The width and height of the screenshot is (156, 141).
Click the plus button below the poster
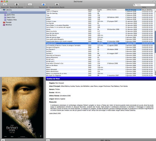point(3,140)
